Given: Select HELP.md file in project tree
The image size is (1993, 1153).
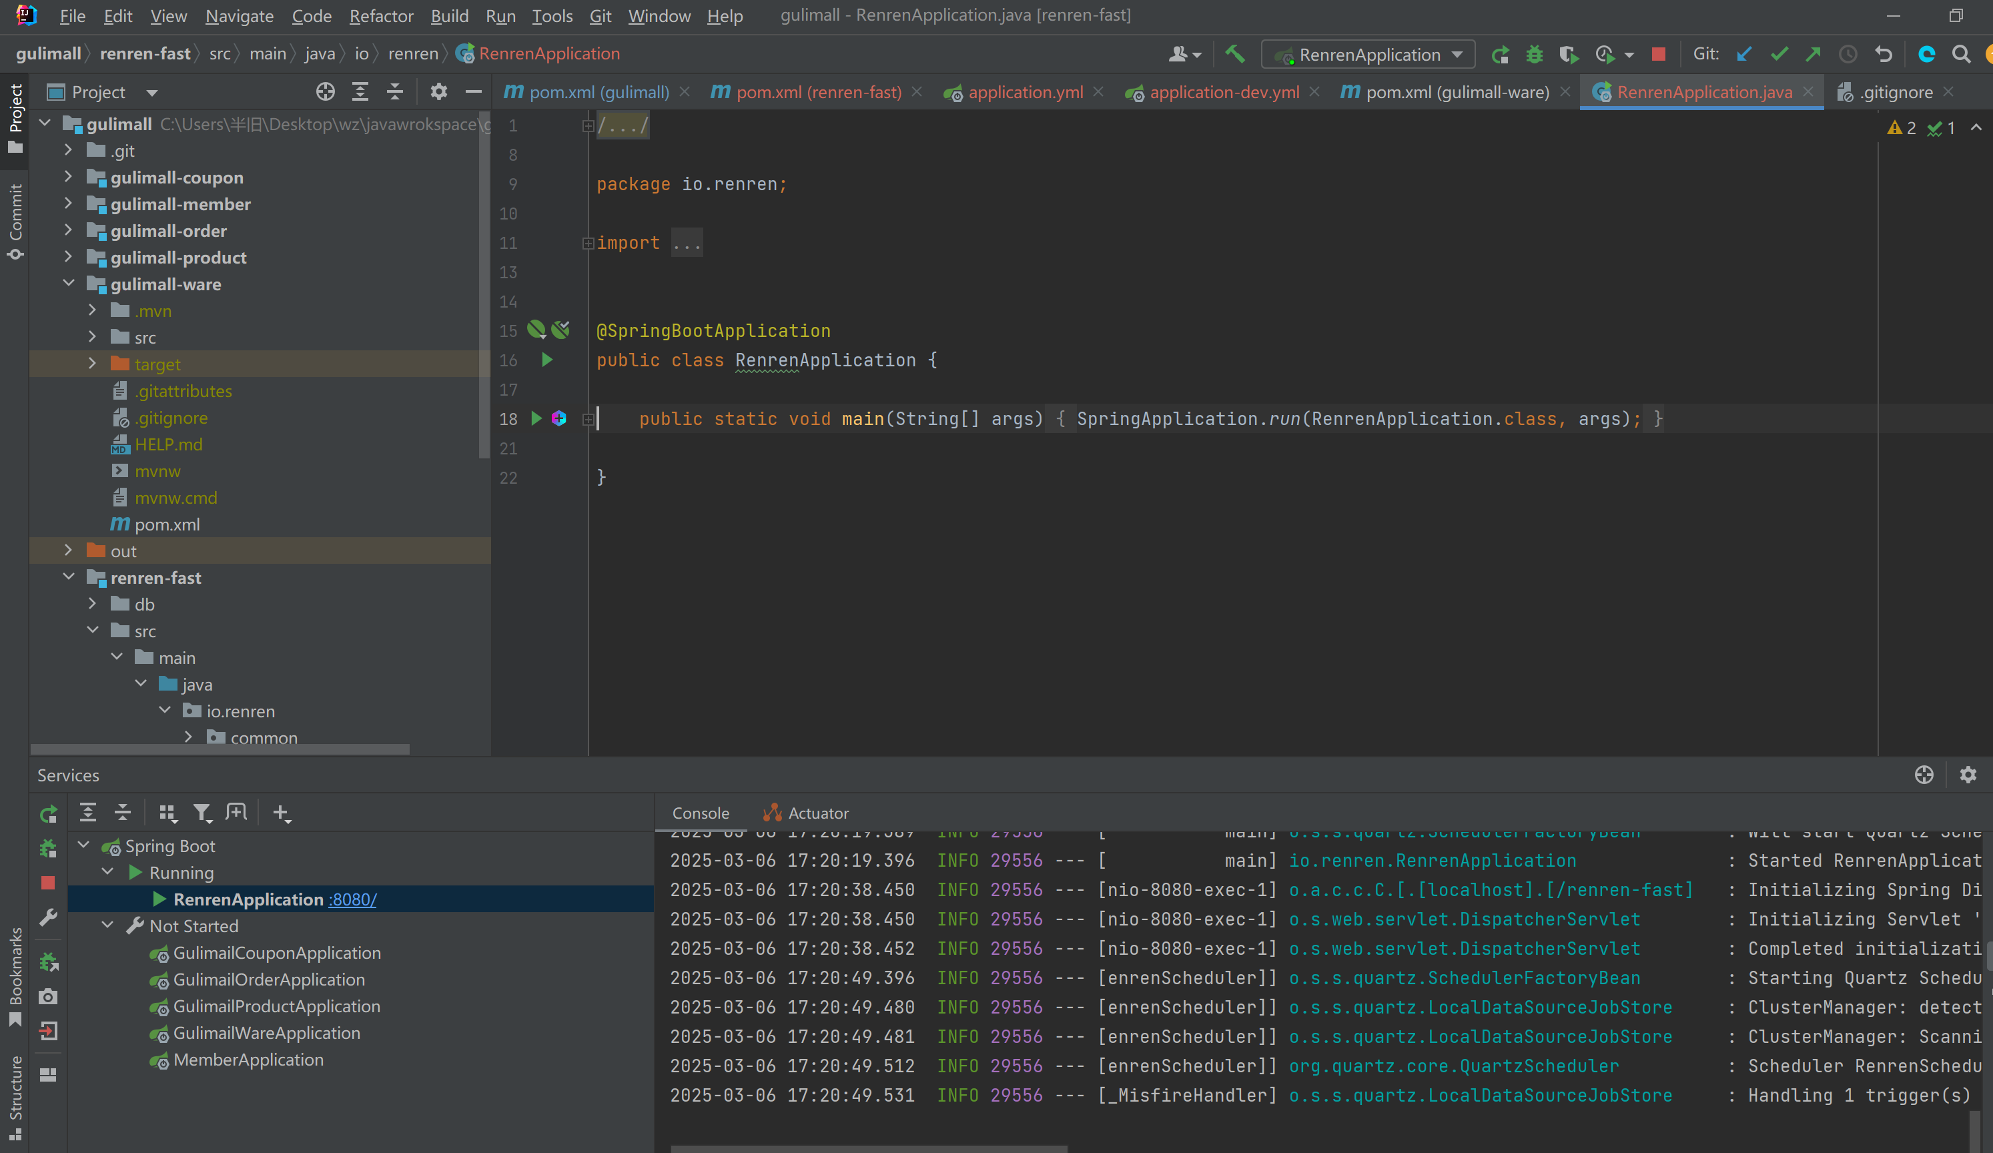Looking at the screenshot, I should pyautogui.click(x=168, y=444).
